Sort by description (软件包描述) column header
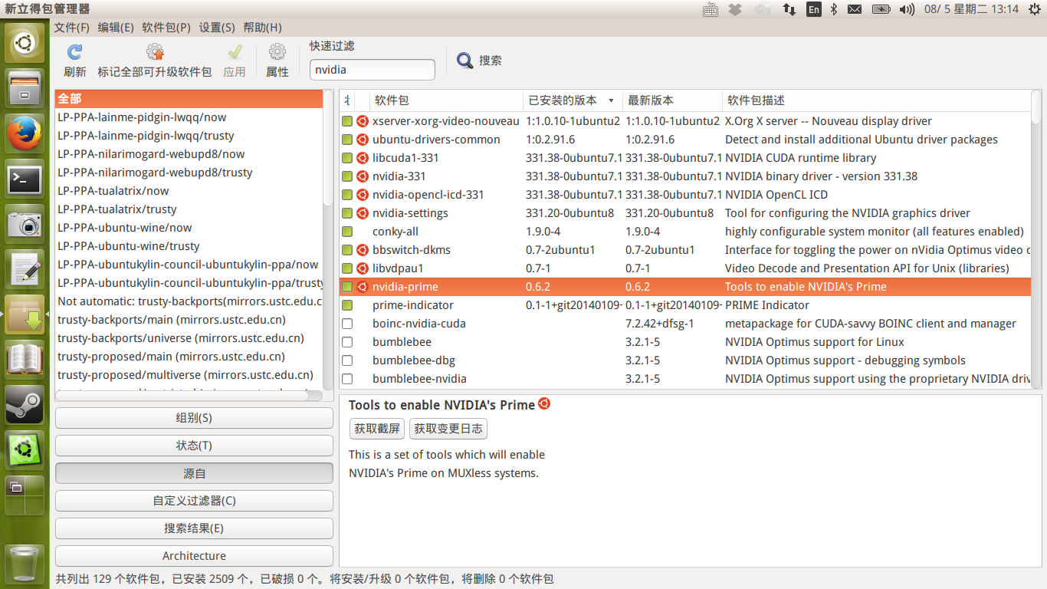Viewport: 1047px width, 589px height. (x=876, y=100)
